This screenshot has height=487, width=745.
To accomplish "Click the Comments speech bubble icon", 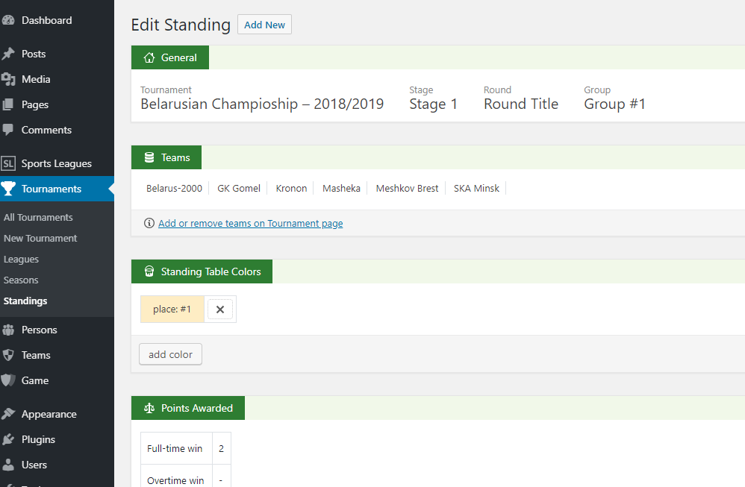I will (x=8, y=130).
